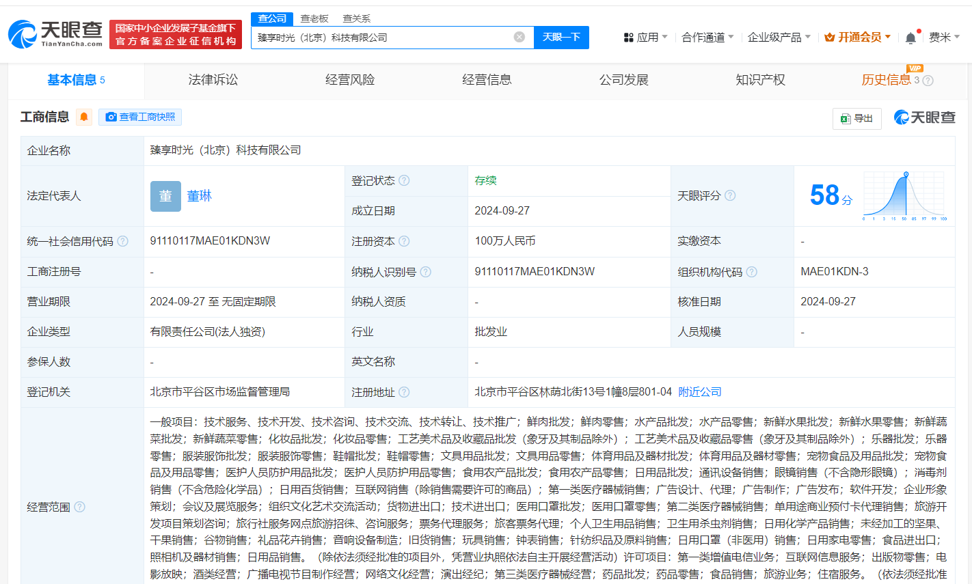Click the camera icon on 查看工商快照 button
This screenshot has width=972, height=584.
tap(111, 117)
